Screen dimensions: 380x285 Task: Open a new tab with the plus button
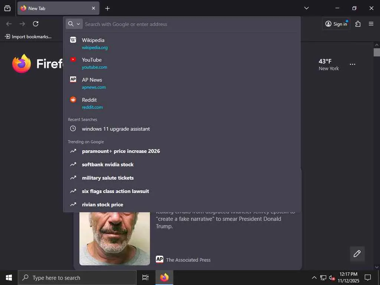(107, 9)
